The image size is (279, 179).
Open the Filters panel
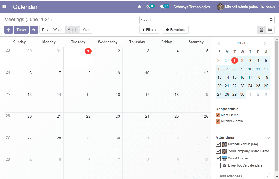coord(149,29)
